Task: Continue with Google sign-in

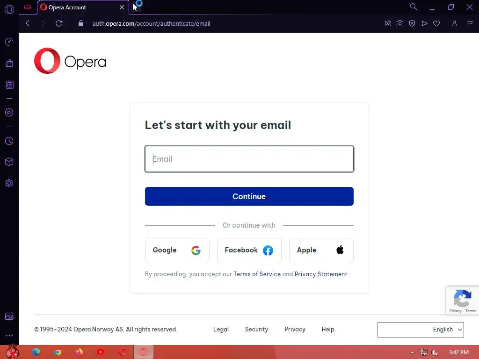Action: (x=177, y=251)
